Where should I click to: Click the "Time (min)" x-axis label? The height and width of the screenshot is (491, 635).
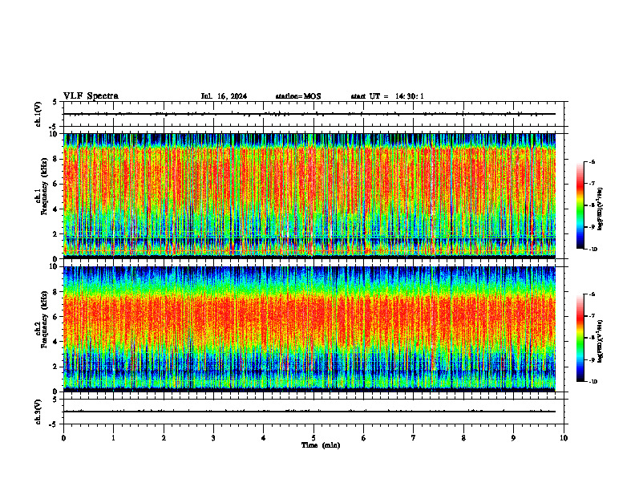point(321,445)
